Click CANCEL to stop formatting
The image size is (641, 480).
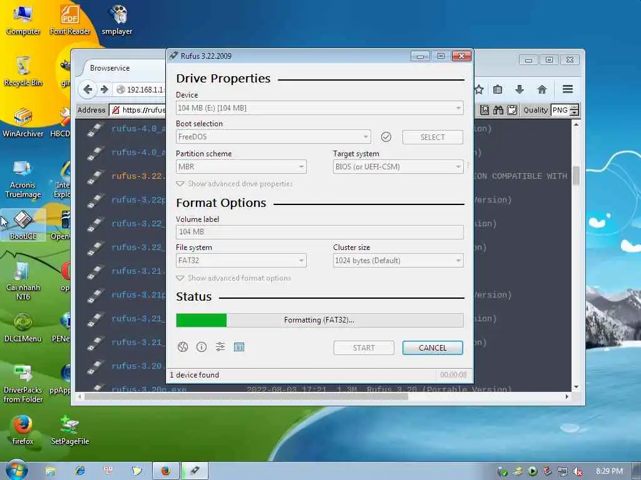tap(433, 347)
